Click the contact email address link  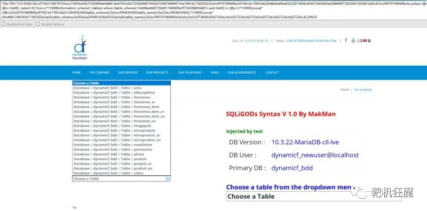[x=311, y=41]
